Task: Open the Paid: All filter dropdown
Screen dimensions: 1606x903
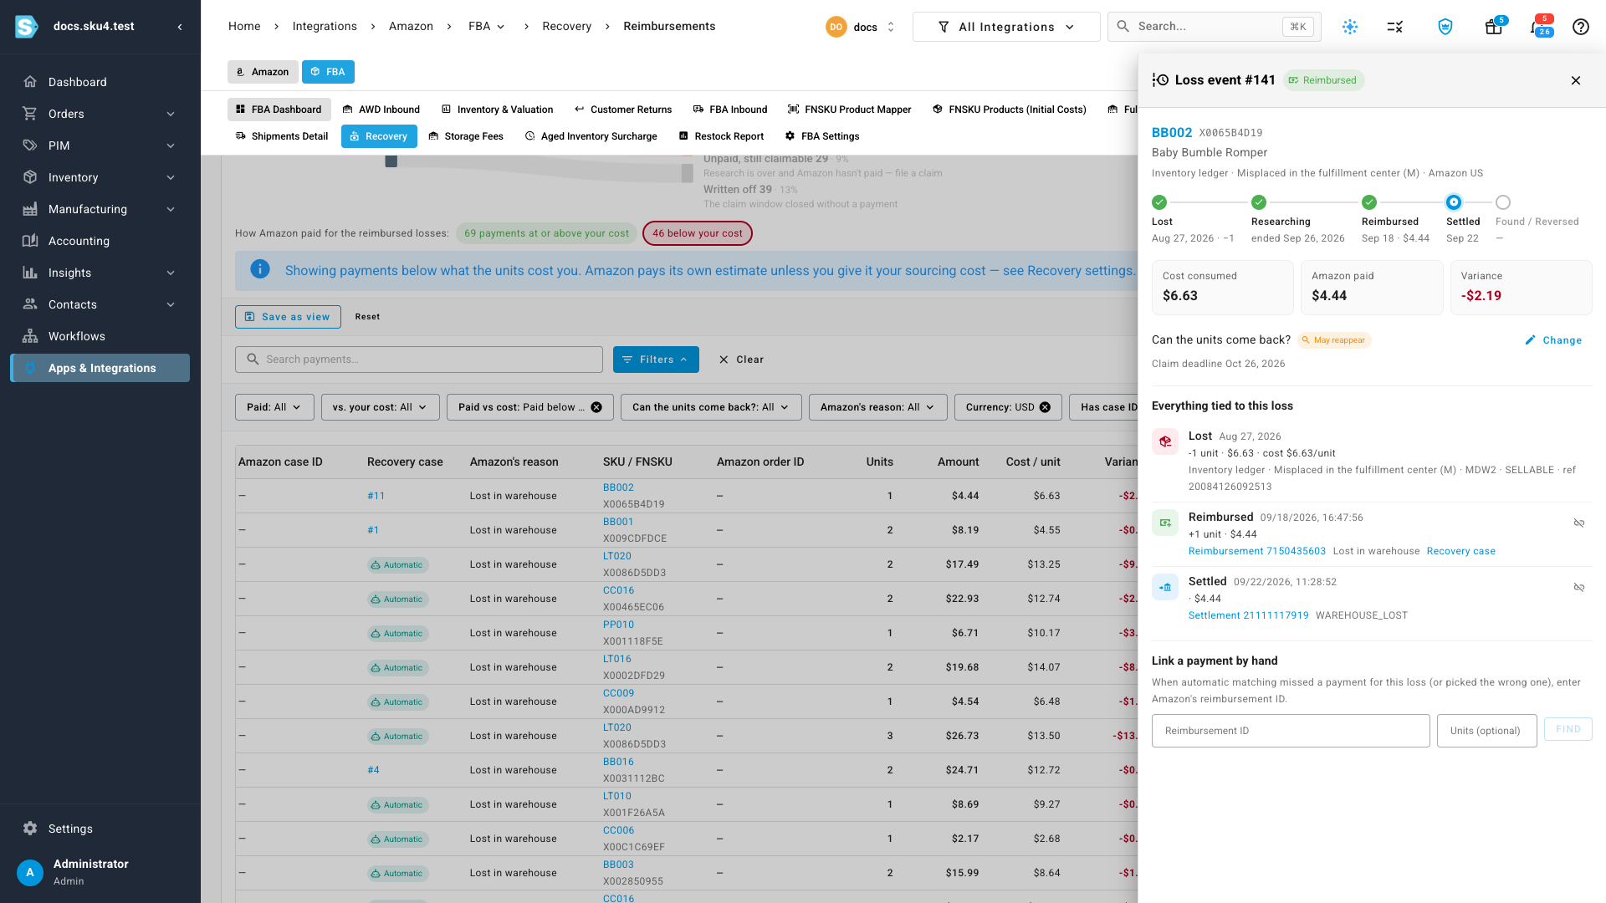Action: click(x=274, y=407)
